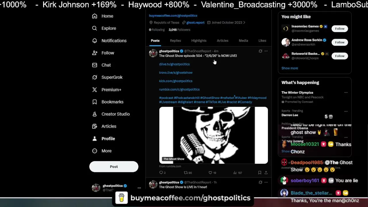The image size is (368, 207).
Task: Open buymeacoffee.com/ghostpolitics profile link
Action: point(173,16)
